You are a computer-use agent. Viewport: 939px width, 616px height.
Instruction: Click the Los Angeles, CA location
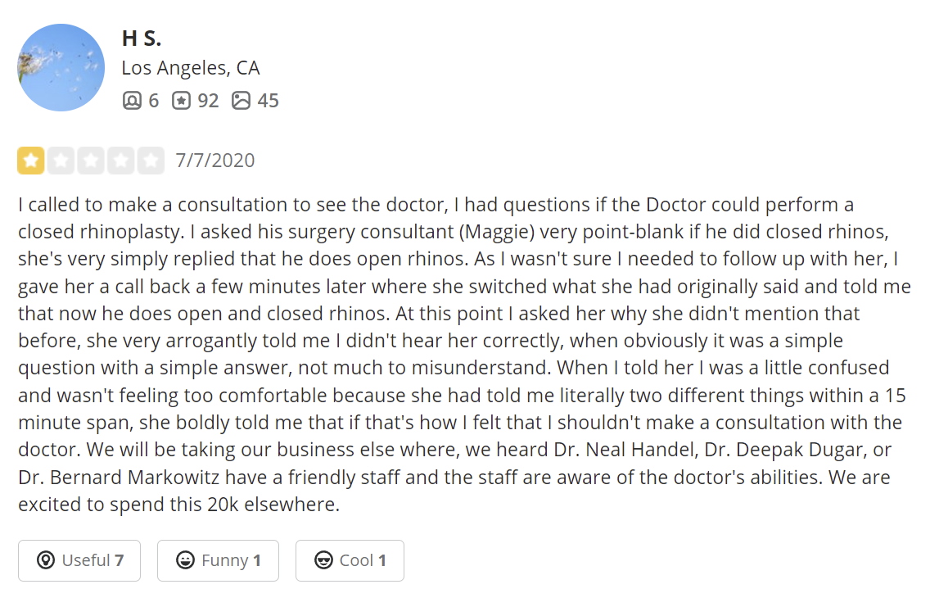(x=191, y=68)
